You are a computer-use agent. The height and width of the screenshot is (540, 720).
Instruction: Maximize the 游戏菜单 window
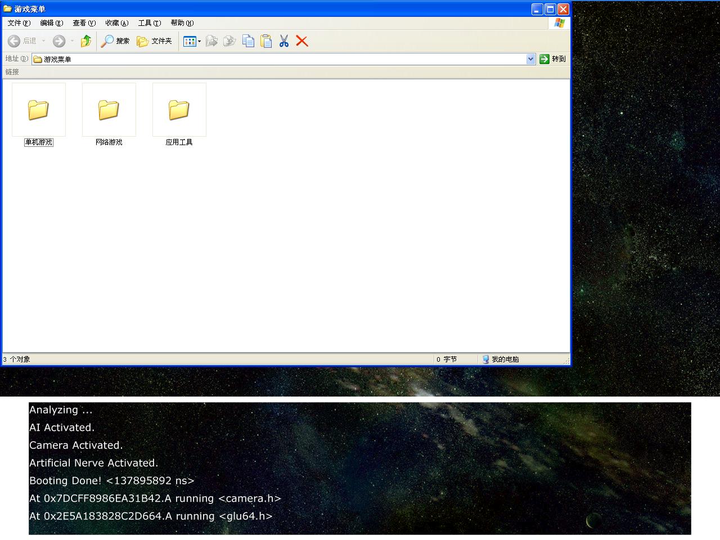[550, 9]
